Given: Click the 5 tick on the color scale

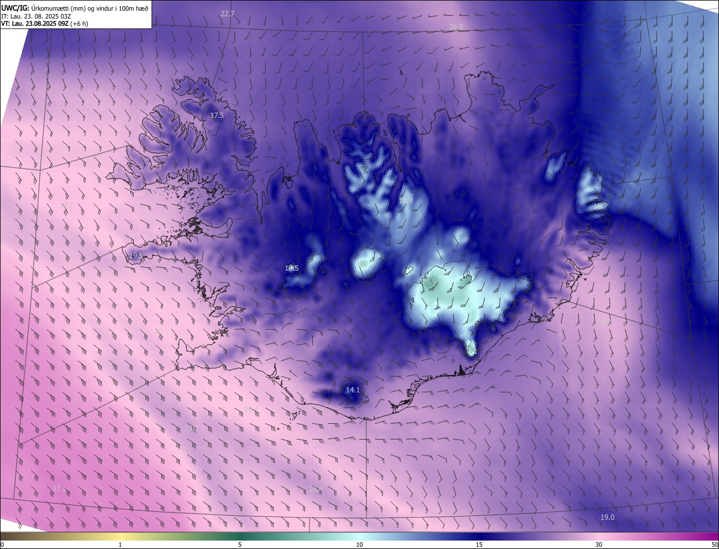Looking at the screenshot, I should click(240, 545).
